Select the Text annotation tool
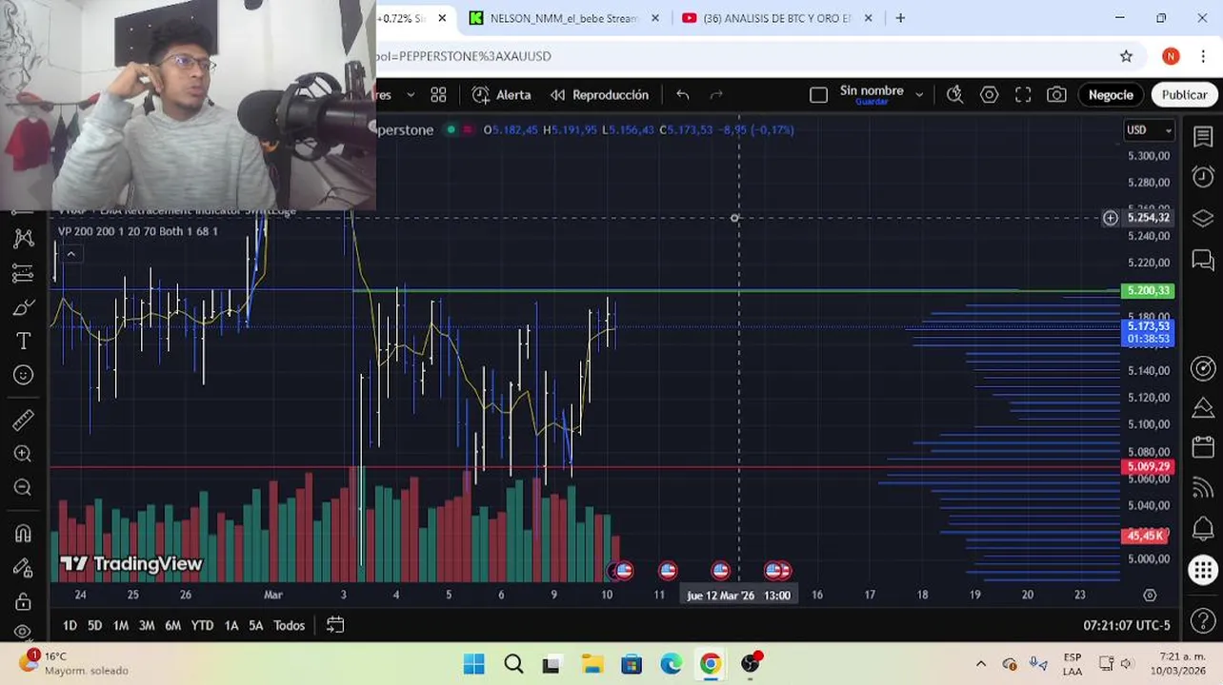Viewport: 1223px width, 685px height. pos(23,342)
